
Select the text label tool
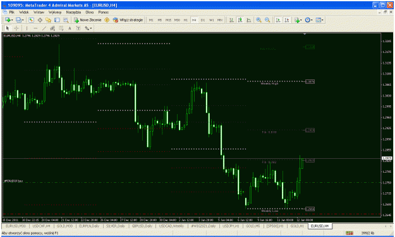point(78,28)
